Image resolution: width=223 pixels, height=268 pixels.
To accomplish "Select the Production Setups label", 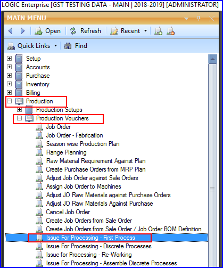I will tap(59, 110).
